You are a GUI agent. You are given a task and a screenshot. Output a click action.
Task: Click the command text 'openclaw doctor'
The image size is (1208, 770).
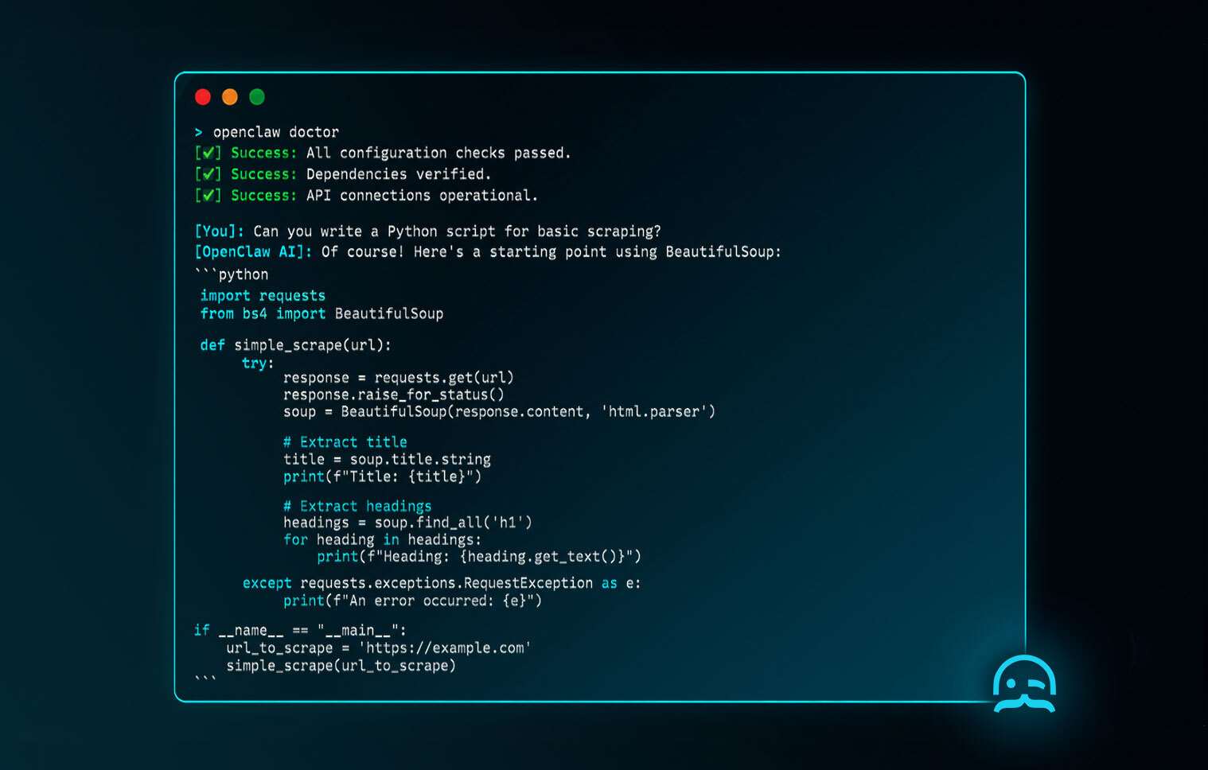276,132
